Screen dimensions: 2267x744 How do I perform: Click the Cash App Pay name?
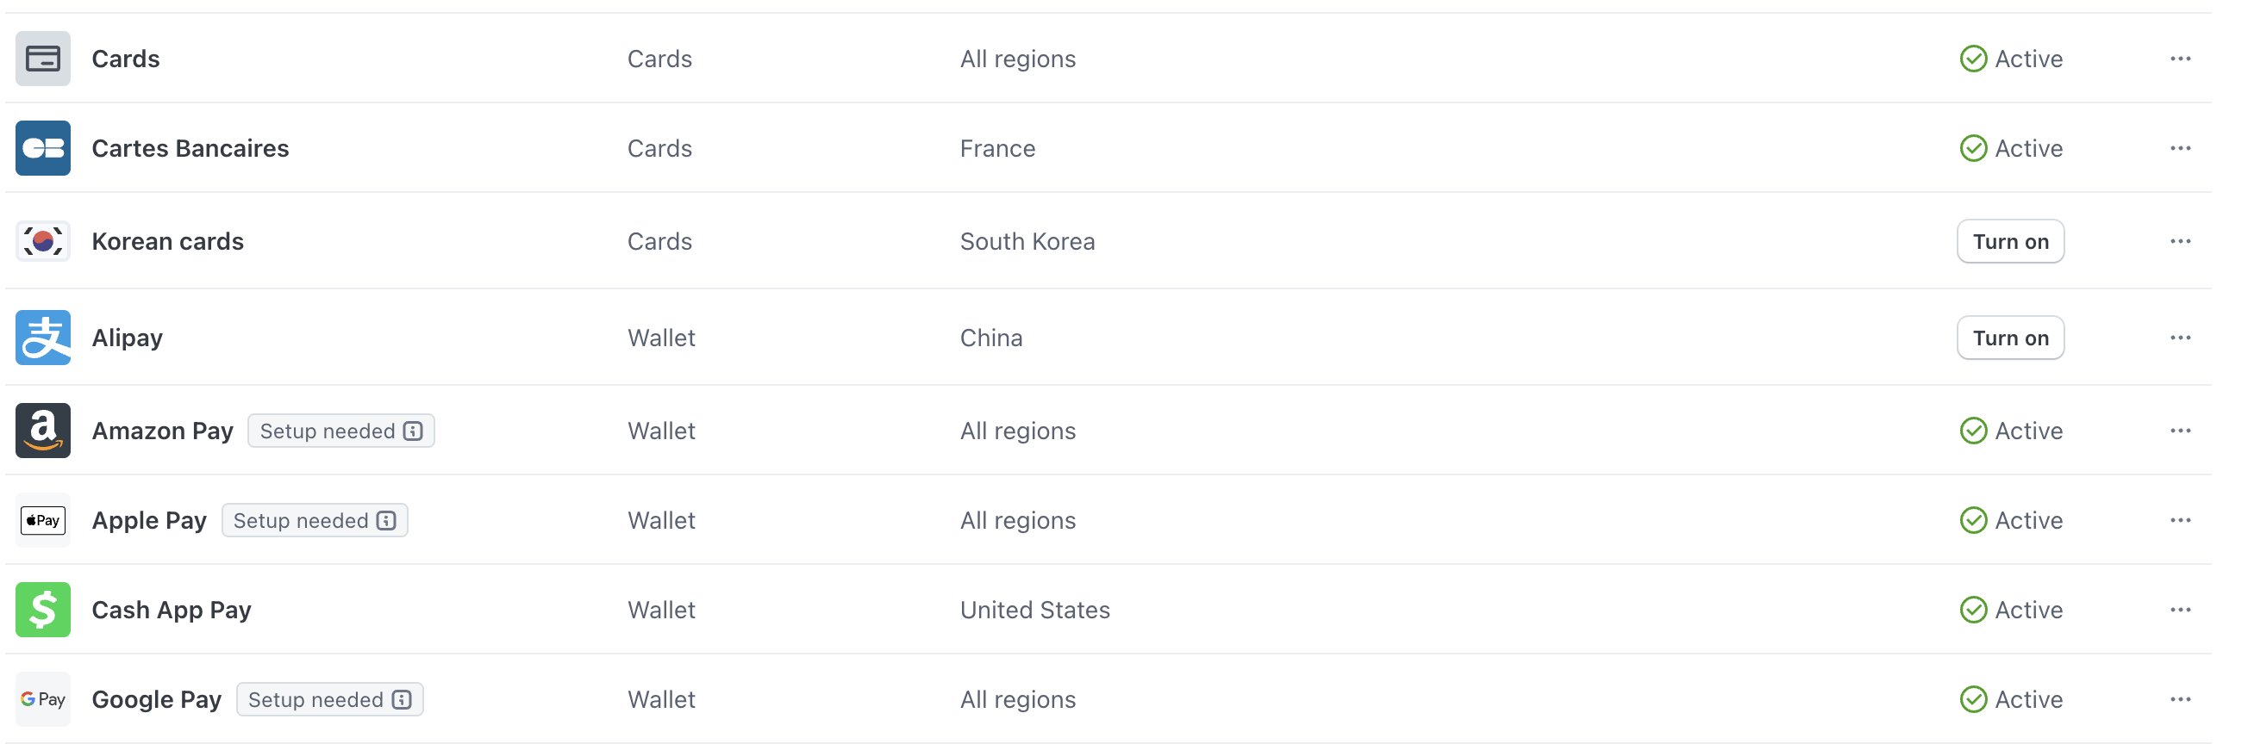click(x=172, y=611)
